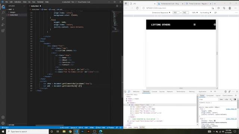The image size is (239, 134).
Task: Open Run and Debug view in VS Code
Action: click(x=3, y=25)
